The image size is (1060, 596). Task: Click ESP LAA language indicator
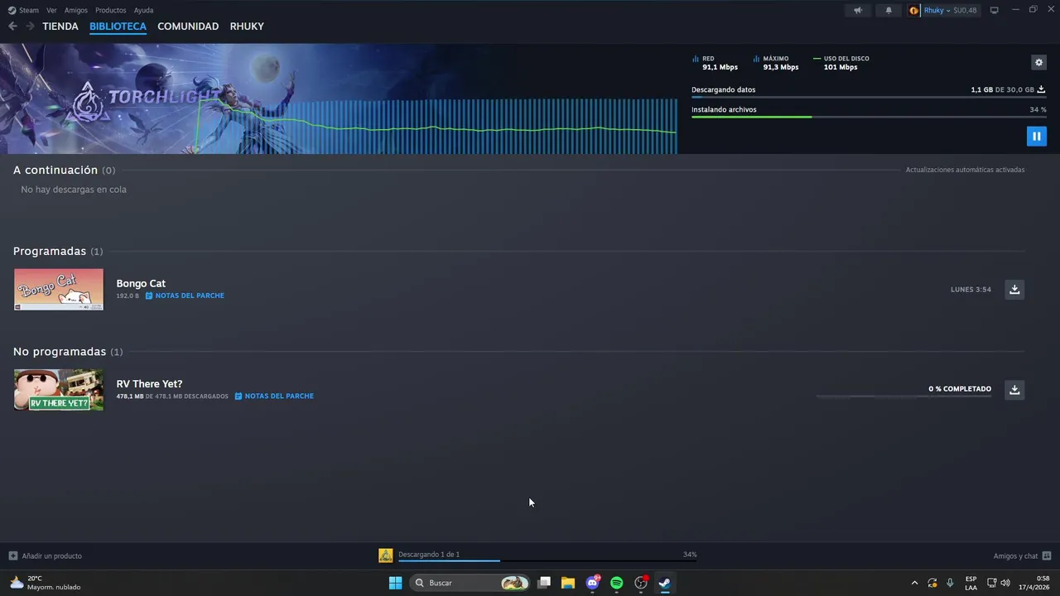click(x=971, y=583)
